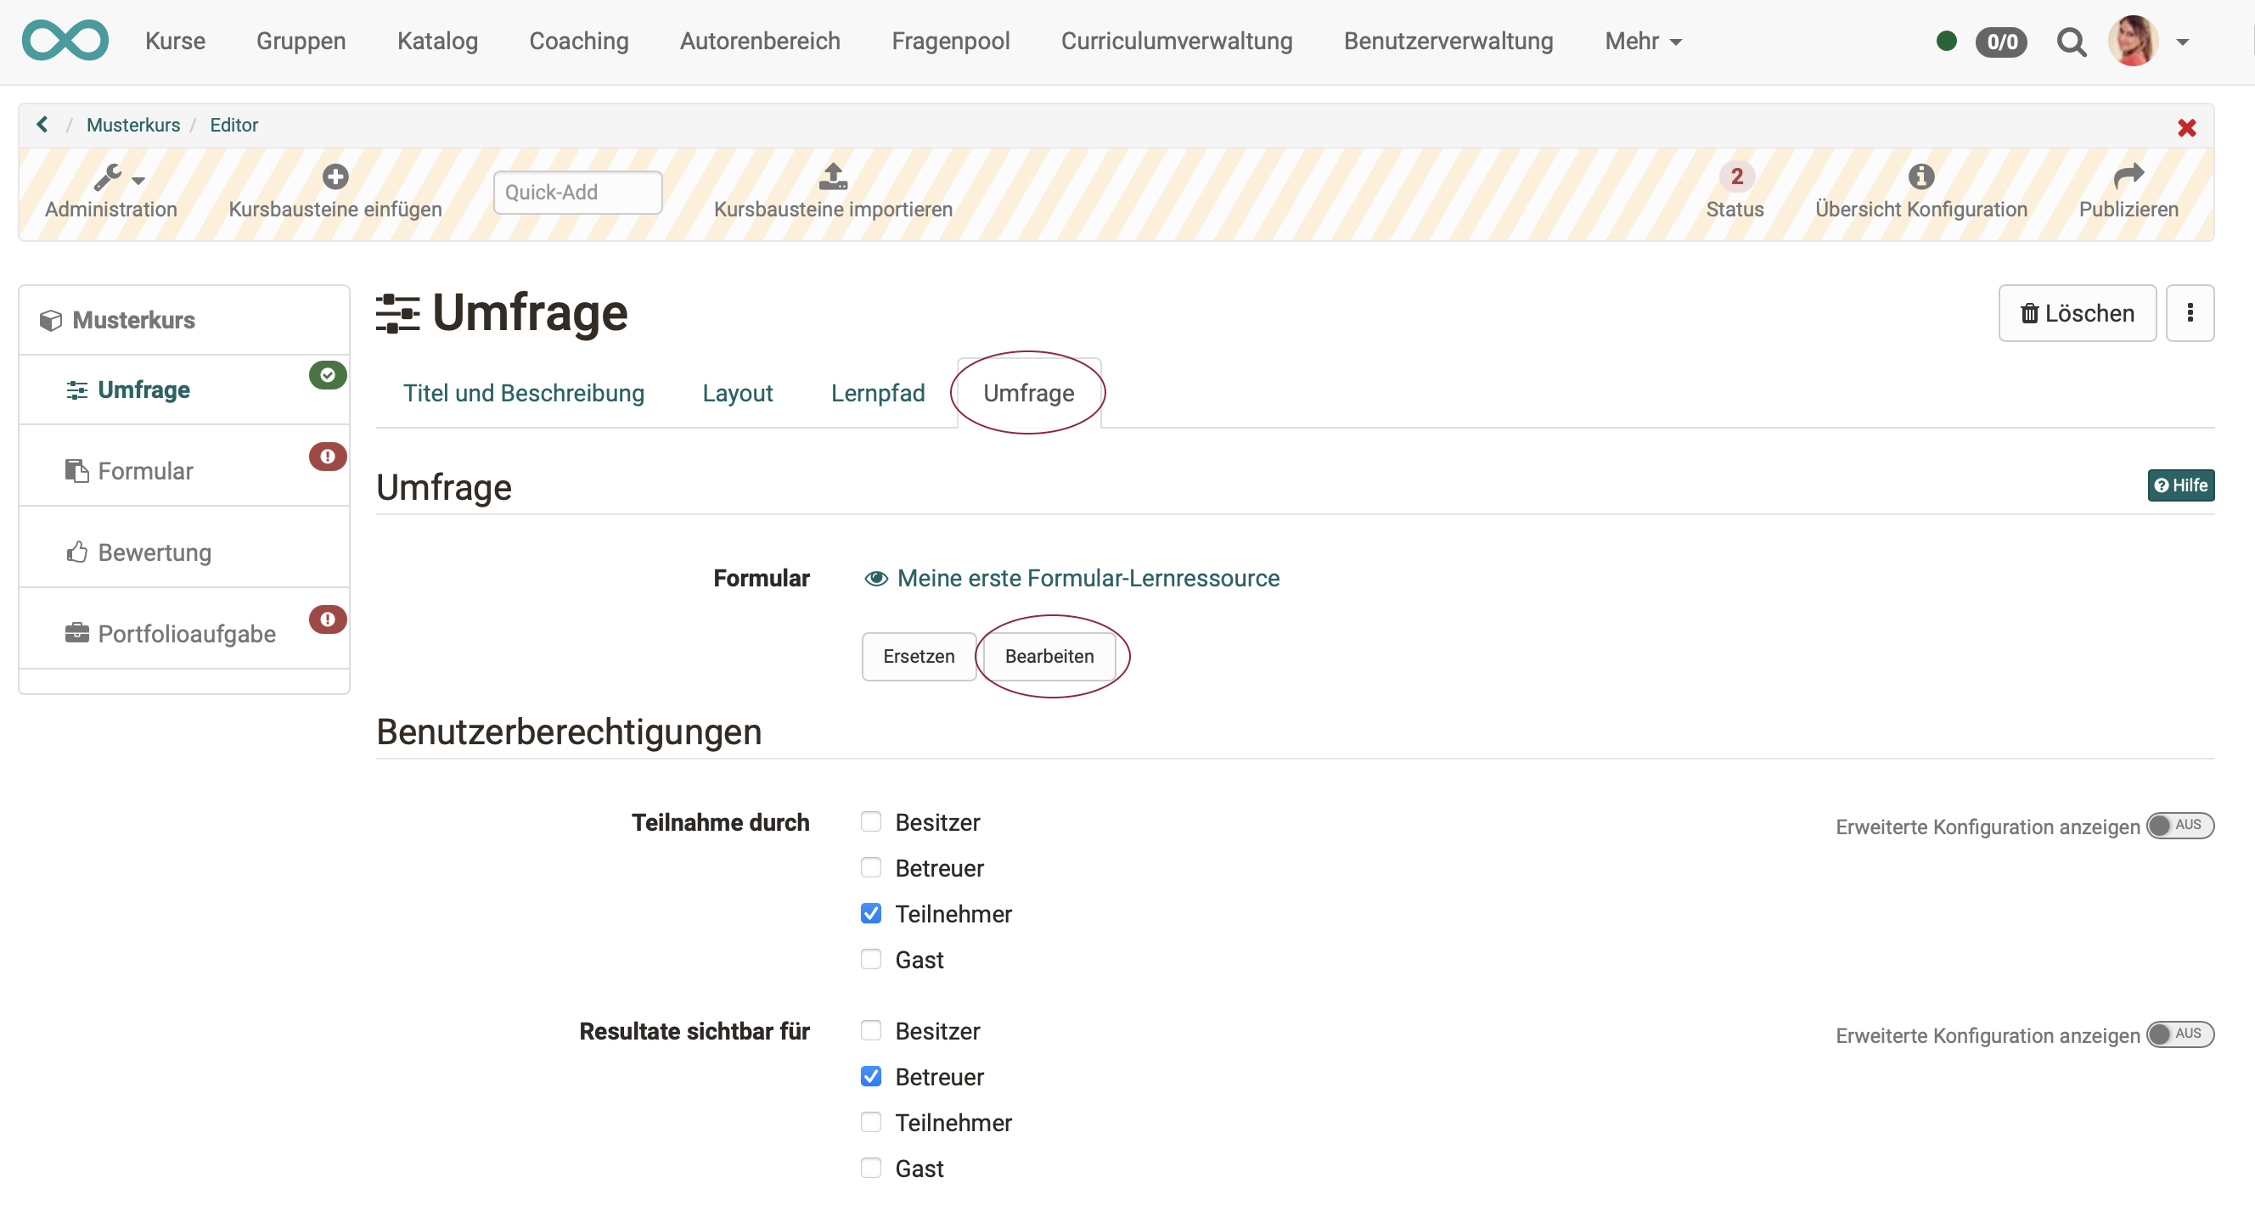Check Gast under Resultate sichtbar für
Viewport: 2255px width, 1222px height.
coord(871,1168)
